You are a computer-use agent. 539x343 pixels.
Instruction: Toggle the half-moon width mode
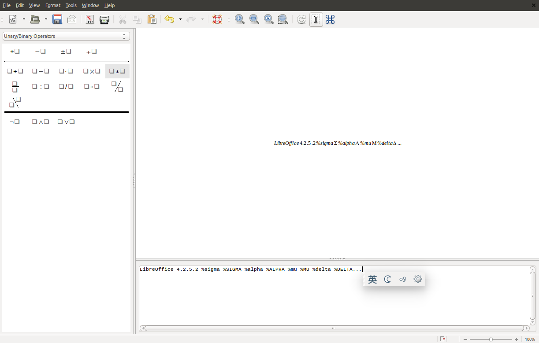coord(388,280)
